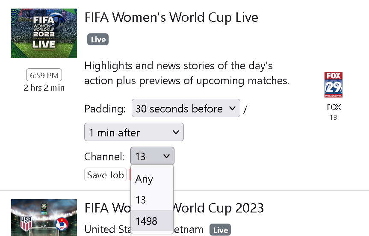369x236 pixels.
Task: Click the 2 hrs 2 min duration text
Action: (x=44, y=88)
